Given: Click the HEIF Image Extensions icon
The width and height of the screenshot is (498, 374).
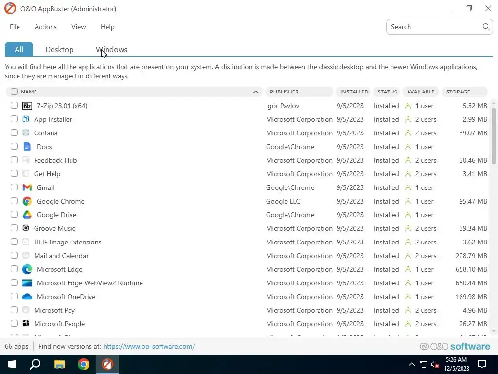Looking at the screenshot, I should click(x=26, y=242).
